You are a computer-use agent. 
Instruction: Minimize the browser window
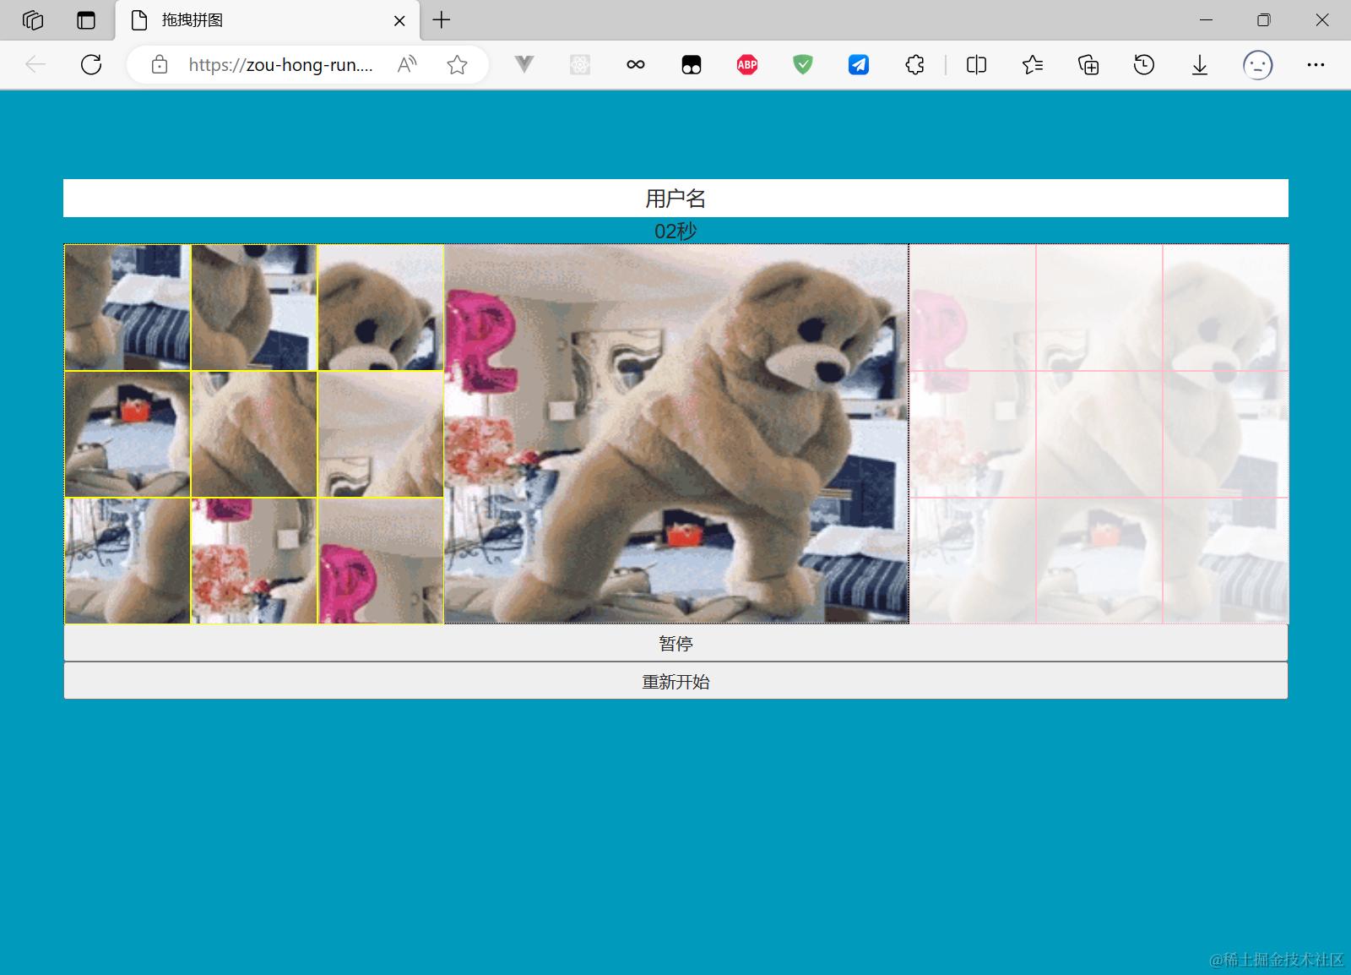1206,20
